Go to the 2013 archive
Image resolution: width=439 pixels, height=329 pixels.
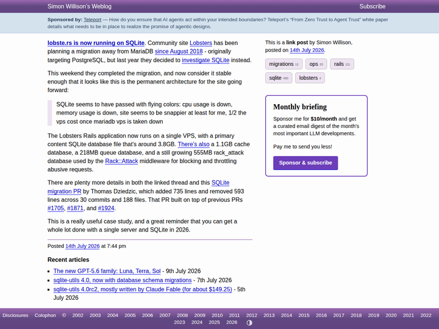click(x=269, y=316)
